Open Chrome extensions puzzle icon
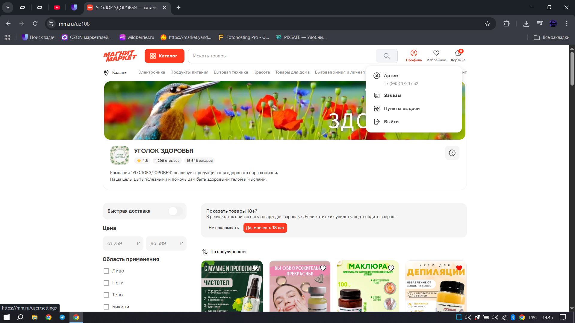Image resolution: width=575 pixels, height=323 pixels. click(x=506, y=24)
